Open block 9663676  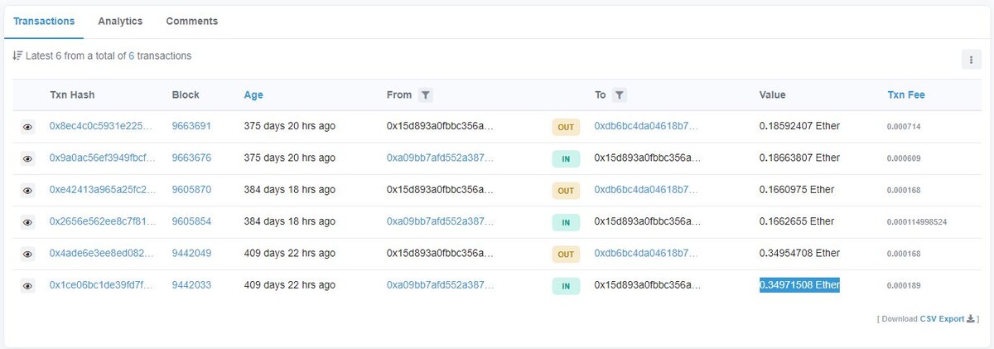(191, 158)
